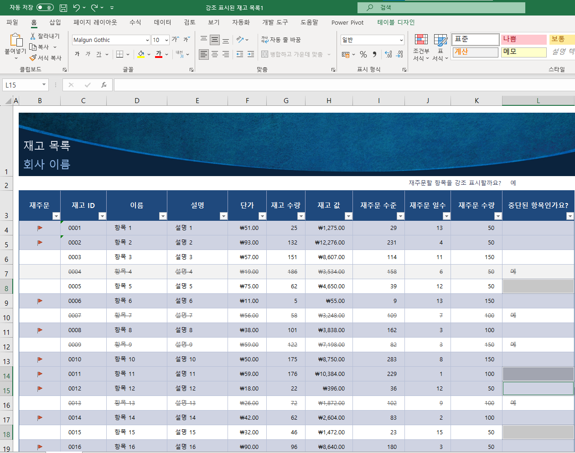Switch to 삽입 (Insert) tab

pyautogui.click(x=55, y=22)
